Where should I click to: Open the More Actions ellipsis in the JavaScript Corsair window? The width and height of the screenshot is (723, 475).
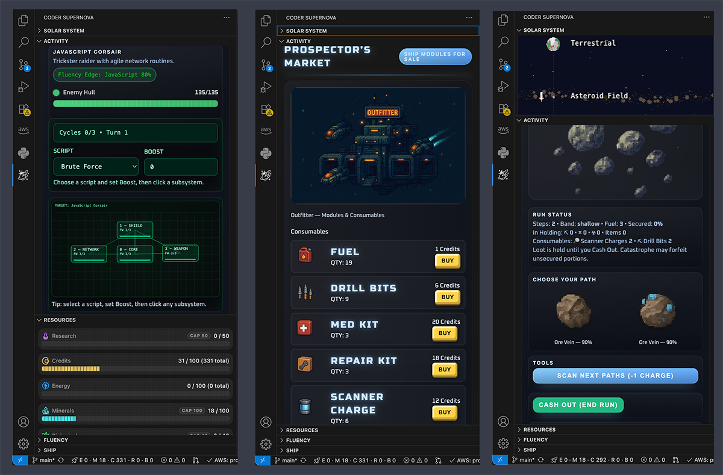pos(227,17)
